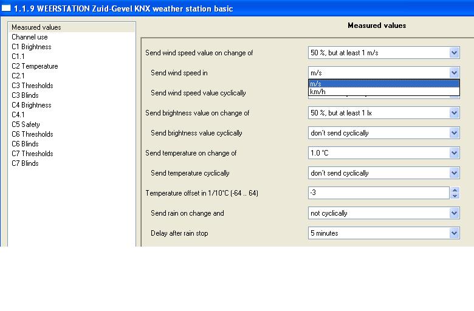Open 'C5 Safety' parameter page
Screen dimensions: 474x311
pos(26,125)
